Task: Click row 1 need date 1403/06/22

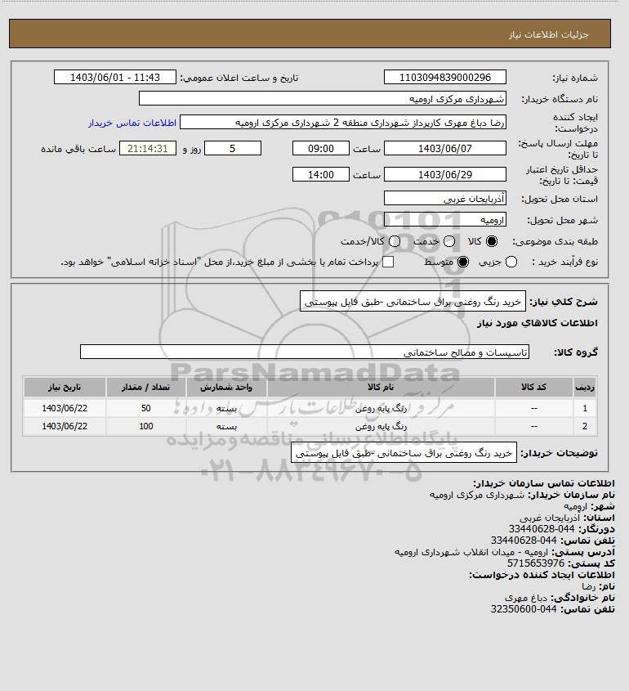Action: pos(65,409)
